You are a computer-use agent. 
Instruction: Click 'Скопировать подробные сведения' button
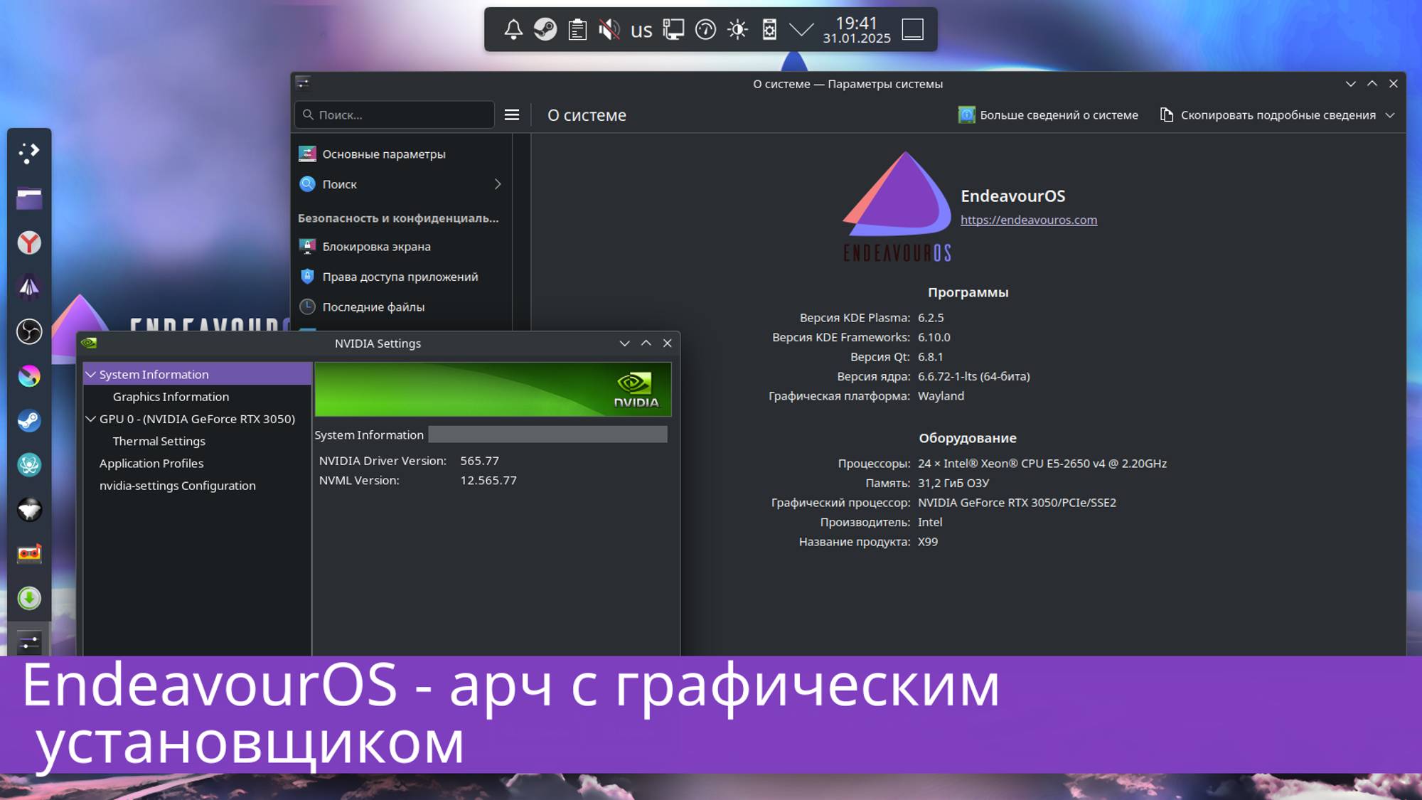pyautogui.click(x=1277, y=114)
